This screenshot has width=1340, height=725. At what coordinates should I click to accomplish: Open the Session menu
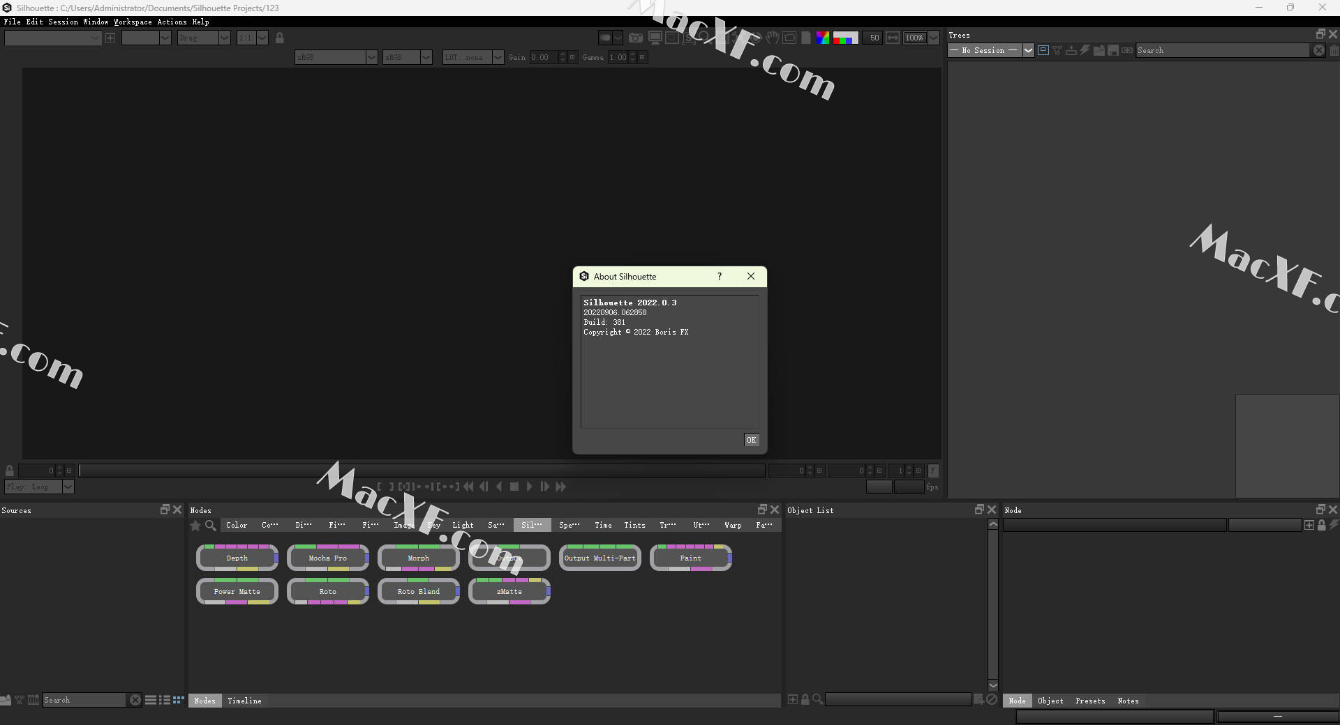tap(63, 22)
